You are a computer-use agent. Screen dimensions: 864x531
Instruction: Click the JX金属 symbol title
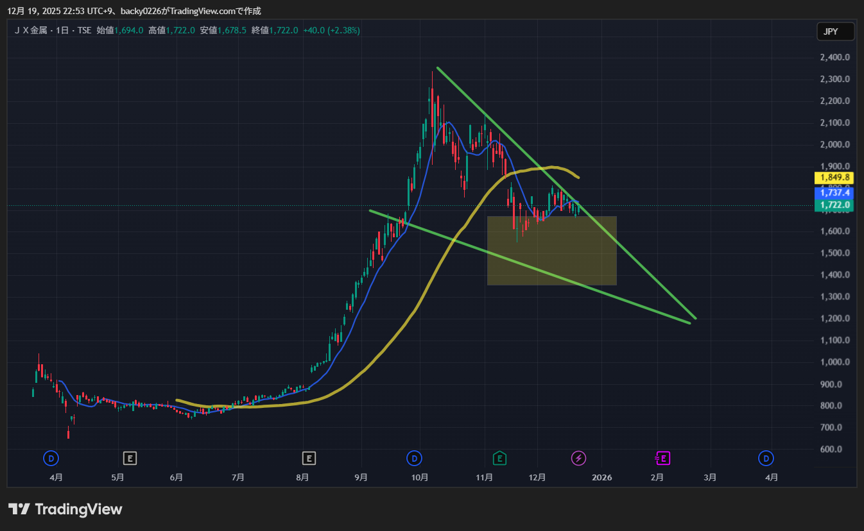pos(32,30)
